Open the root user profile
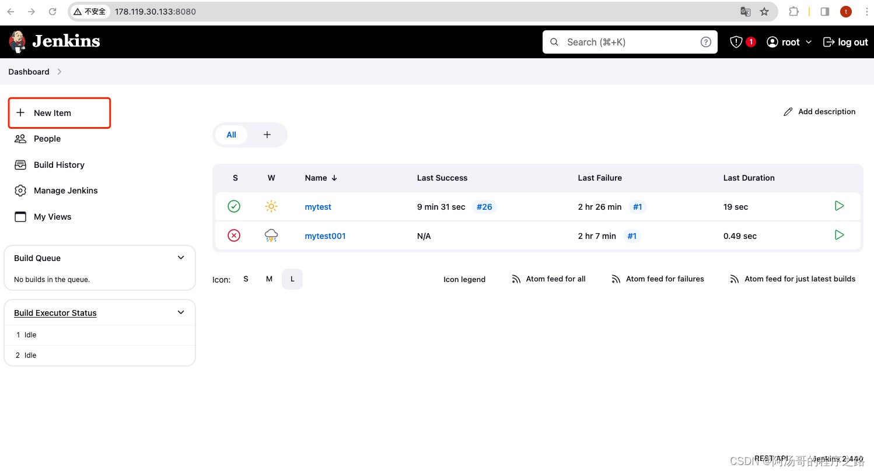Viewport: 874px width, 472px height. pos(782,42)
